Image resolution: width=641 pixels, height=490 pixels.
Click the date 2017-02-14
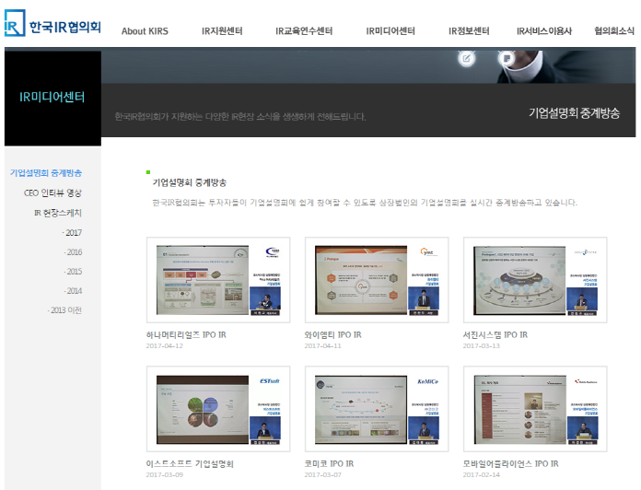pyautogui.click(x=481, y=475)
